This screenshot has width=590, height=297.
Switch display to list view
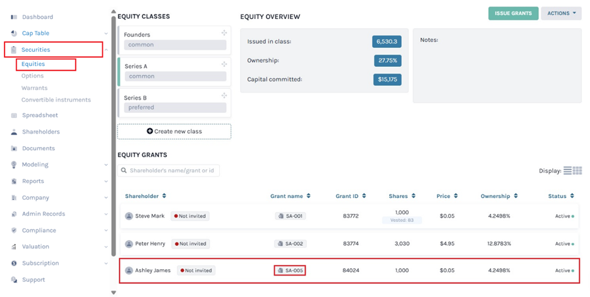coord(567,171)
